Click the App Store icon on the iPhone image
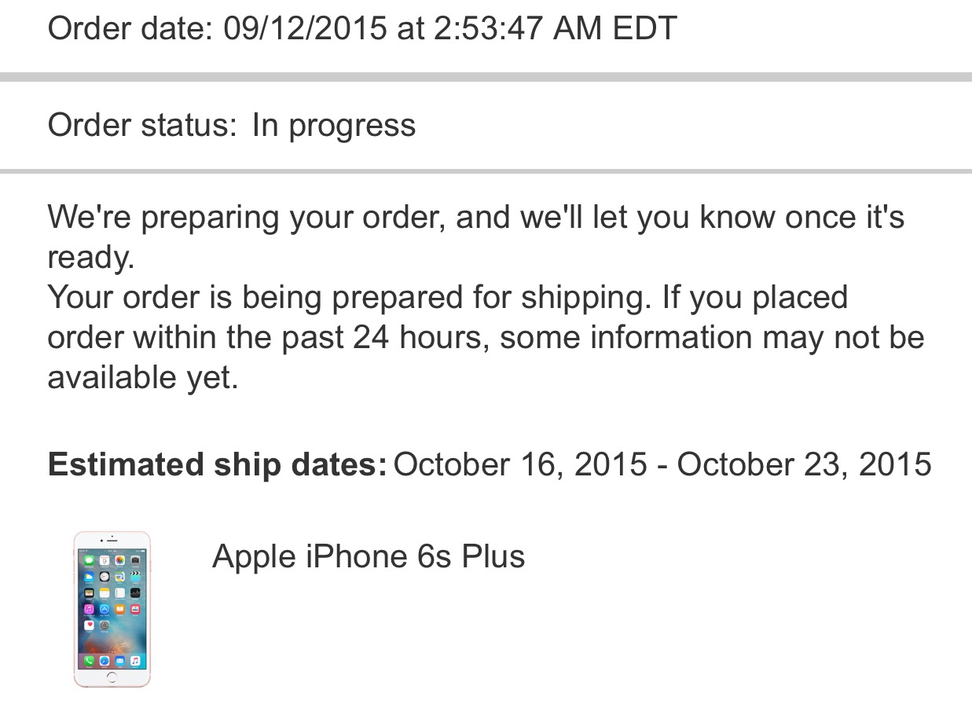This screenshot has height=719, width=972. pyautogui.click(x=105, y=609)
